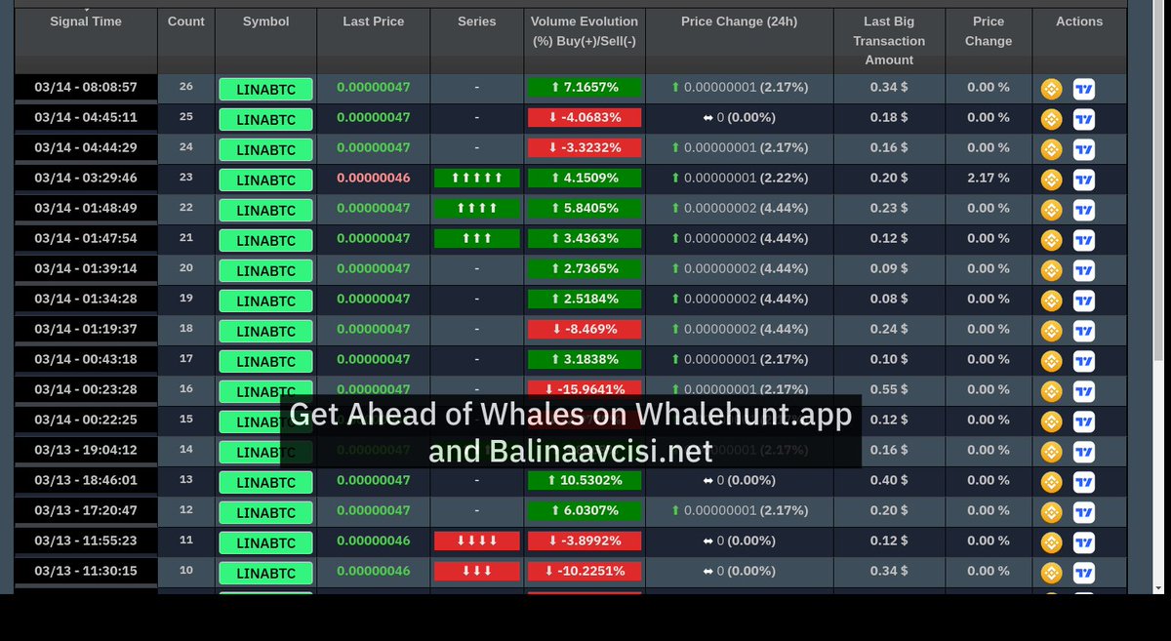Open TradingView icon in 17:20:47 row
This screenshot has width=1171, height=641.
click(1083, 512)
